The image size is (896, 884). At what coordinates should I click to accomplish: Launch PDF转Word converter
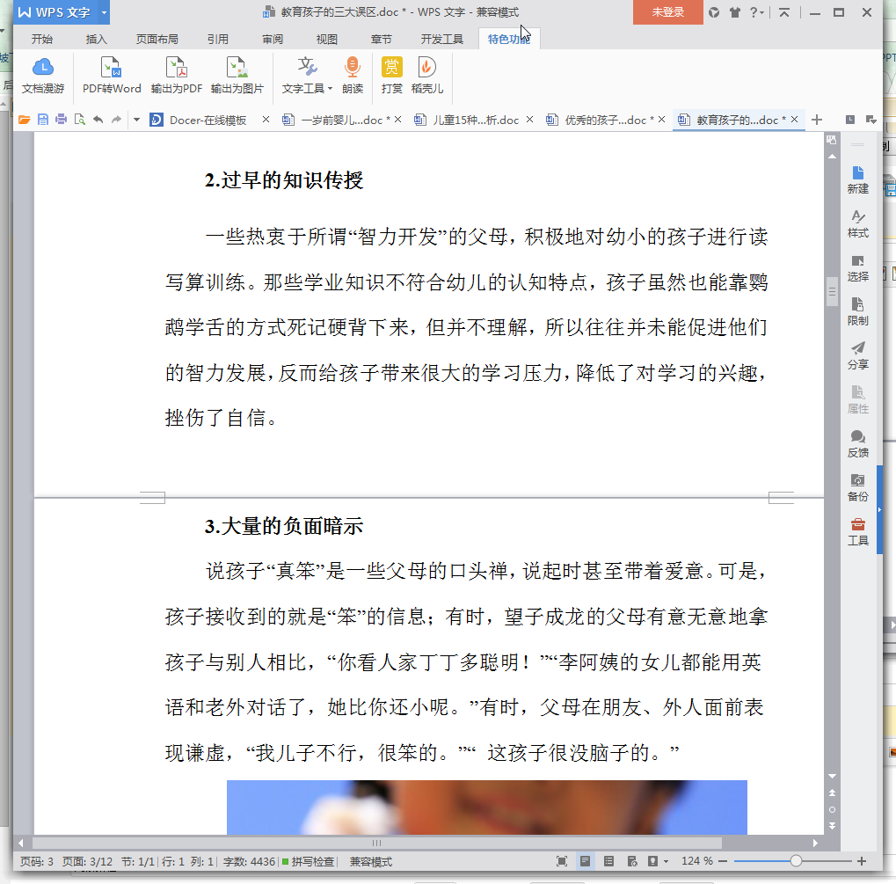pos(112,76)
